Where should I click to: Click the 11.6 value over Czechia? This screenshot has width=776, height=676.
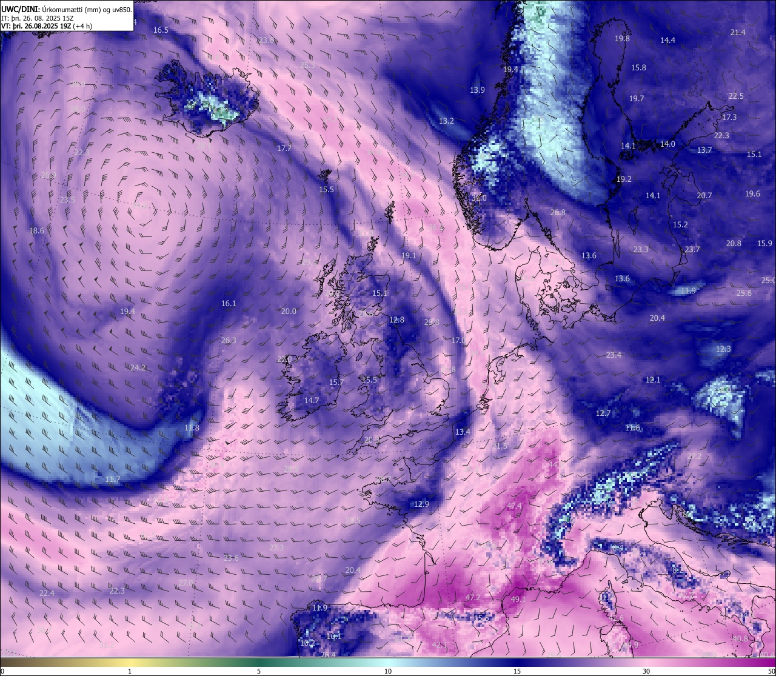click(632, 428)
